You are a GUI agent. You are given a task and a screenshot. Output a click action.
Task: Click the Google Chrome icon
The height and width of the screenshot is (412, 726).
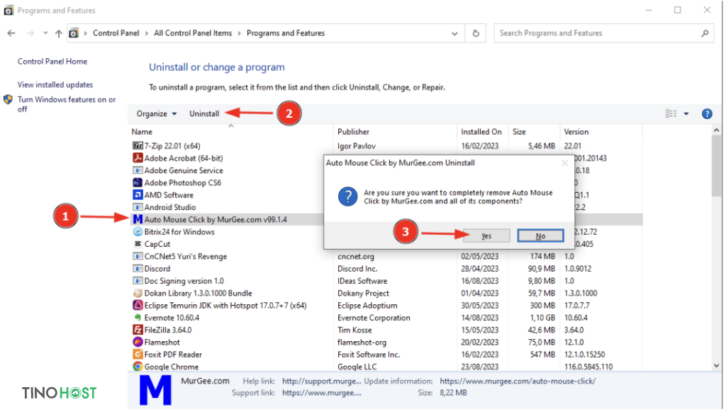coord(138,366)
